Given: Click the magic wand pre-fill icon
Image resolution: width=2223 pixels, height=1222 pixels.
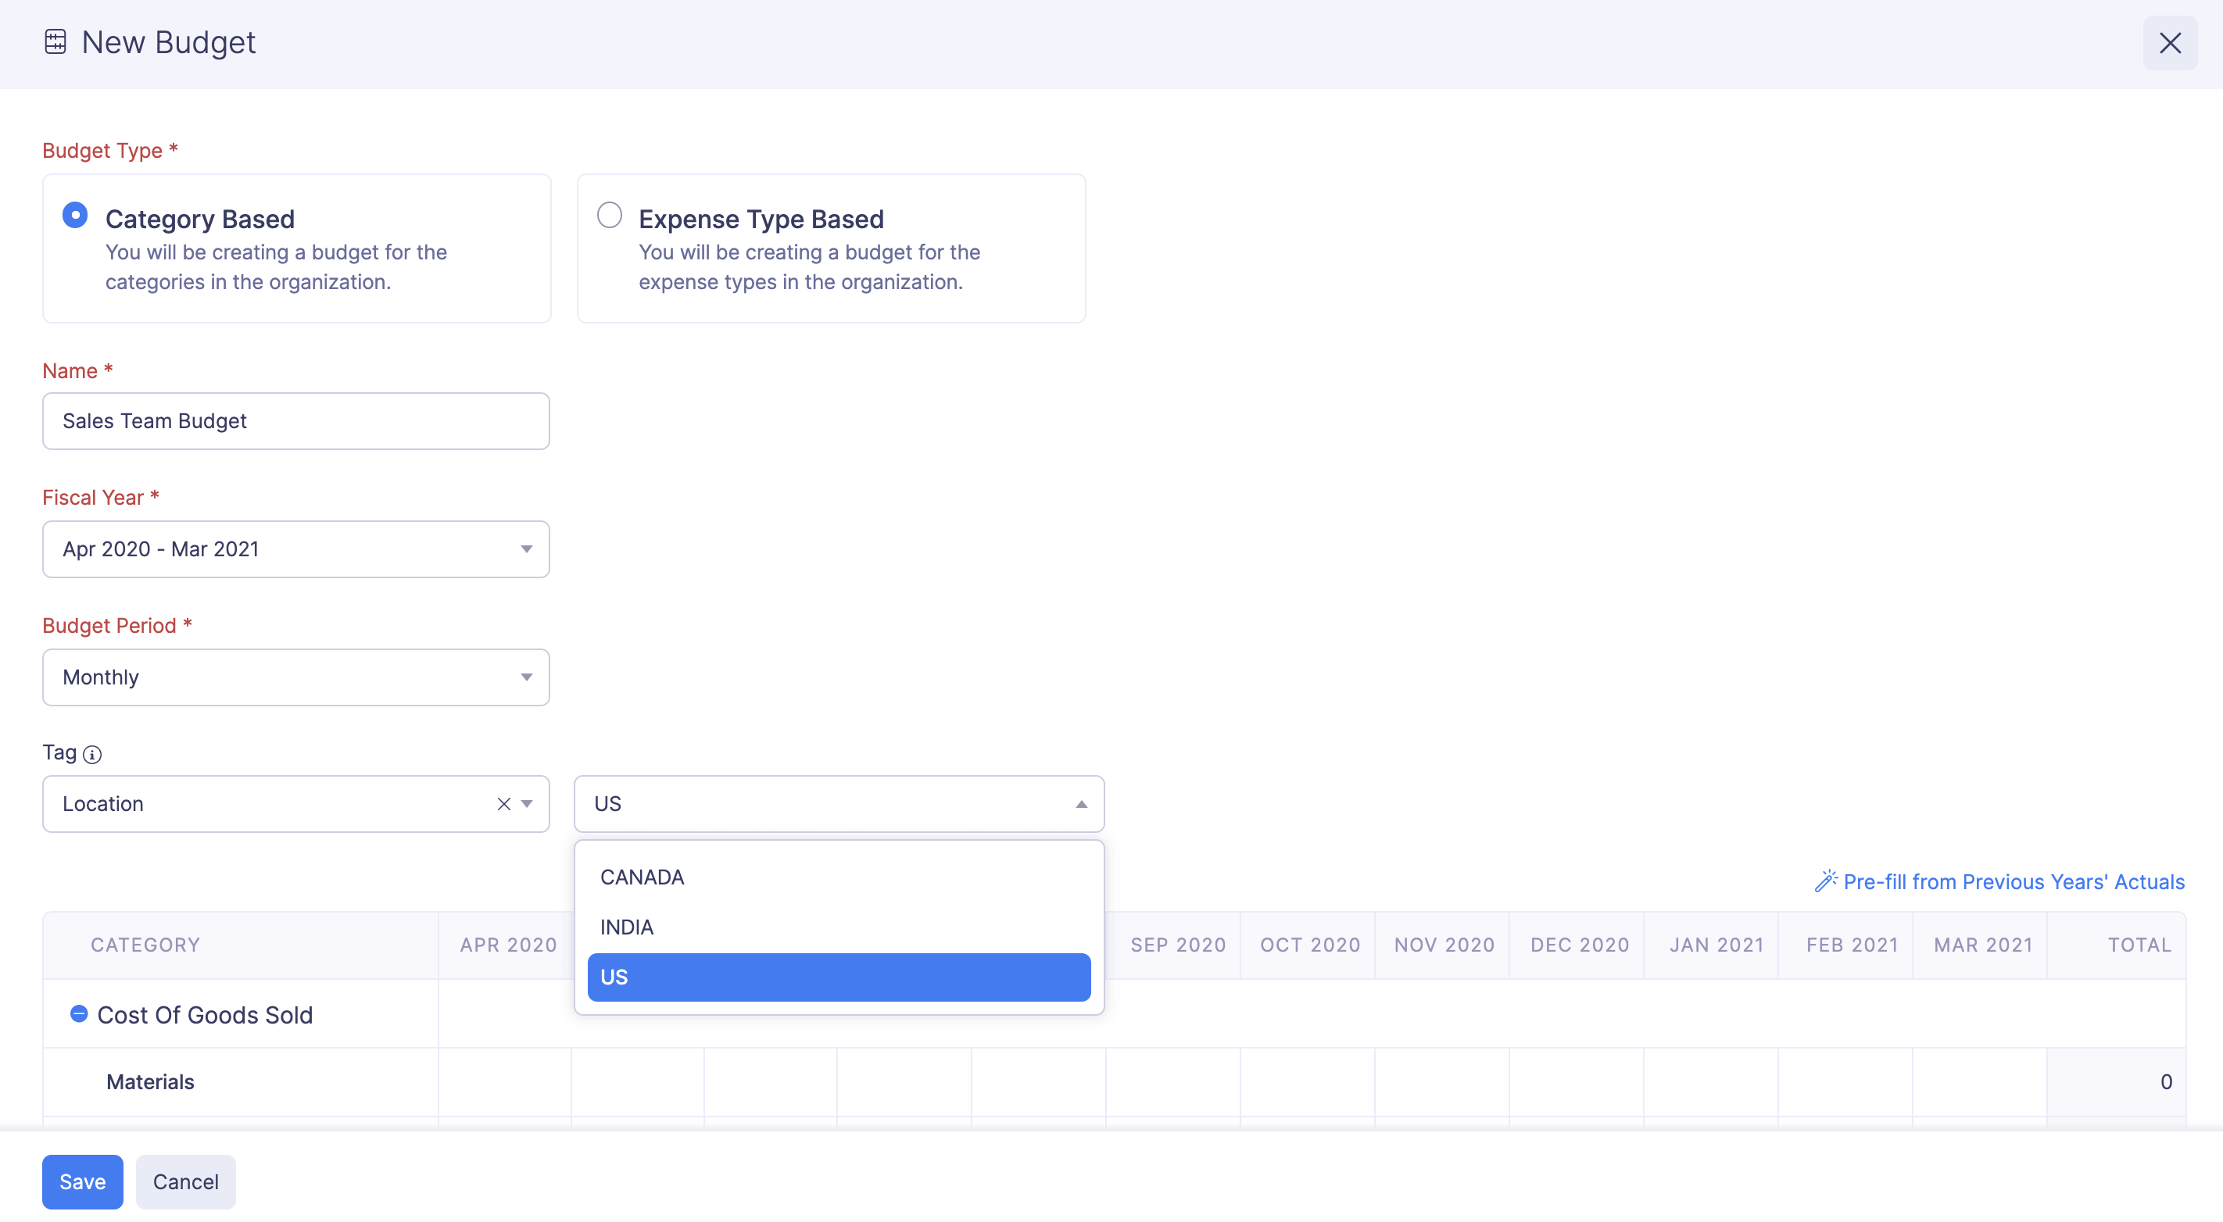Looking at the screenshot, I should pos(1825,881).
